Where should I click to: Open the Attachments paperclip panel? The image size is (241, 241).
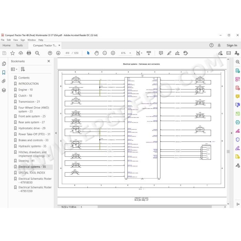[x=4, y=81]
